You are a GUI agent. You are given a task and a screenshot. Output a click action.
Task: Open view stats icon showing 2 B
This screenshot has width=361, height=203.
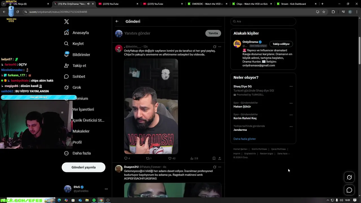tap(192, 158)
